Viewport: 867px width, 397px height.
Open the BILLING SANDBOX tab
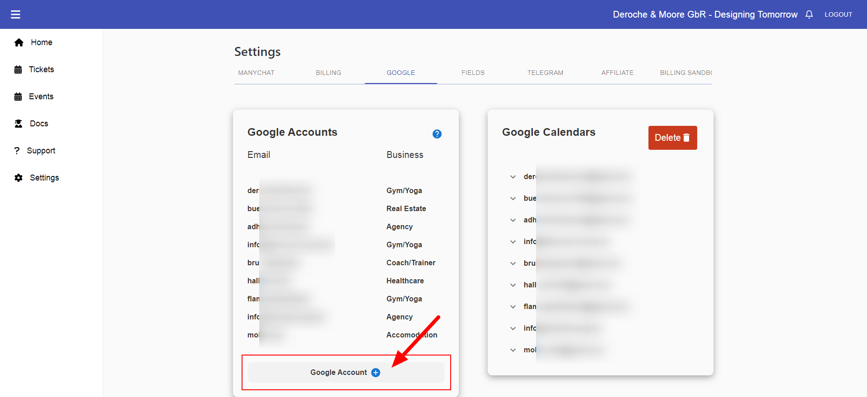click(x=685, y=73)
